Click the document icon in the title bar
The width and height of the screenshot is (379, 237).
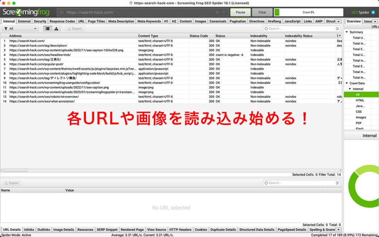coord(131,3)
